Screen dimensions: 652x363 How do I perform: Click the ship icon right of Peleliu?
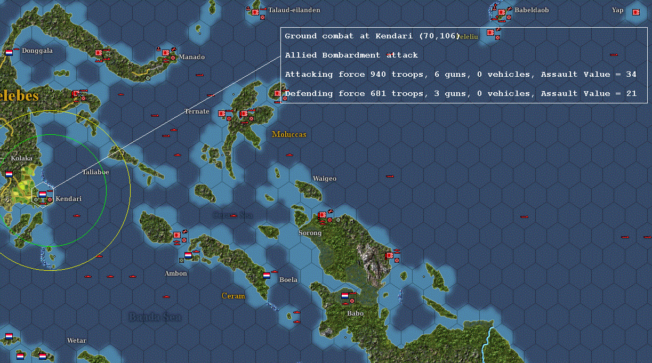[x=614, y=54]
